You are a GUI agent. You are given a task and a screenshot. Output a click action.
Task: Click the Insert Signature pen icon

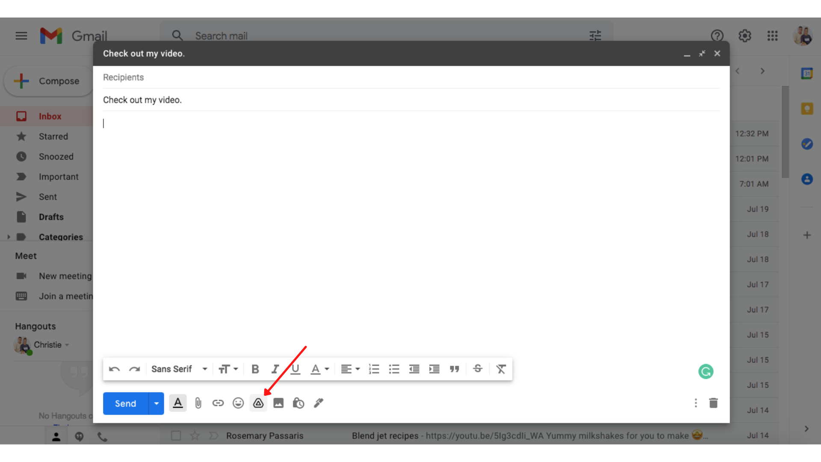click(318, 403)
